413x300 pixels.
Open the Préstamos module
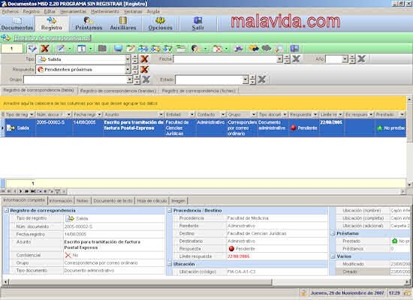click(x=89, y=24)
